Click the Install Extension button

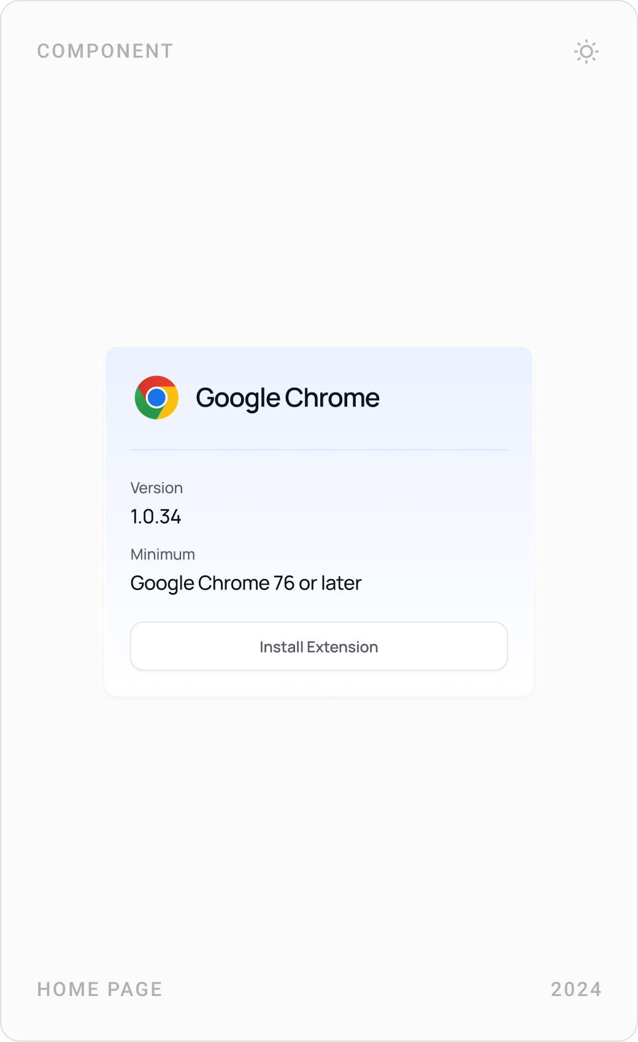318,646
